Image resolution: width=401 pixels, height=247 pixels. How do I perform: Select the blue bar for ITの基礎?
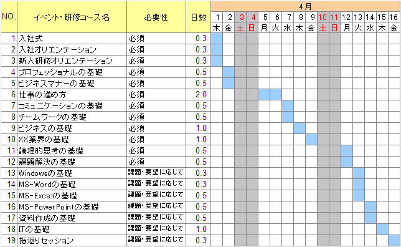(382, 229)
